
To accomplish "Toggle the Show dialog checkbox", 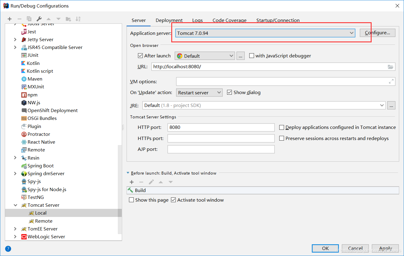I will coord(229,92).
